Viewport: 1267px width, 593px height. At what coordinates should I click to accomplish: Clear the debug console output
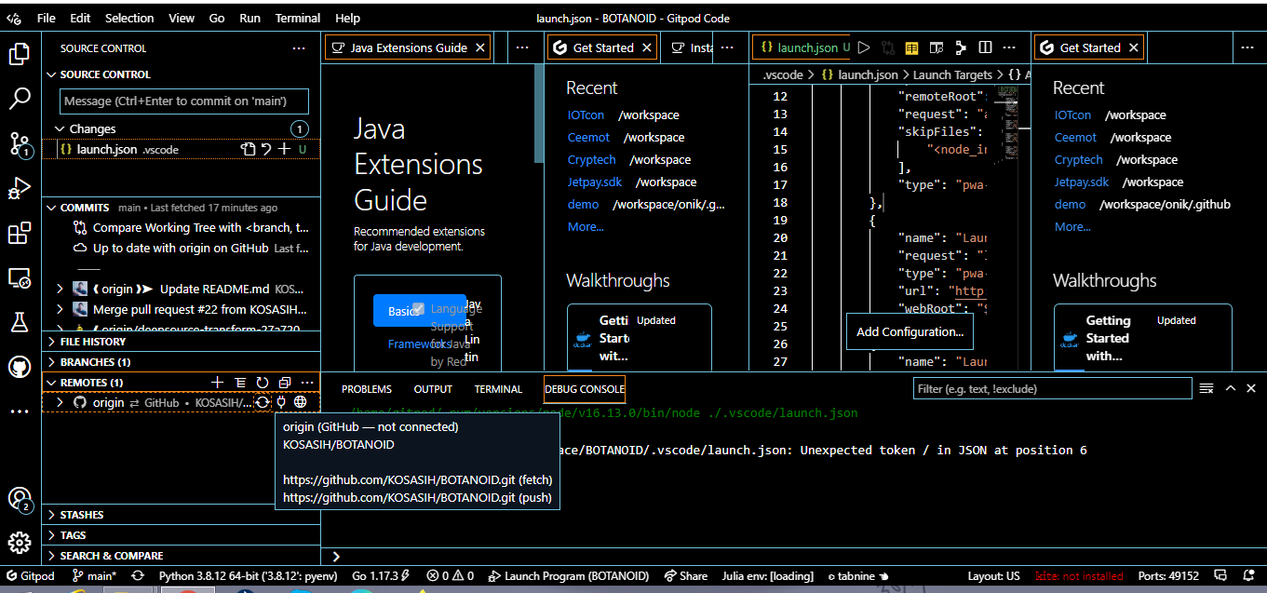(x=1206, y=388)
